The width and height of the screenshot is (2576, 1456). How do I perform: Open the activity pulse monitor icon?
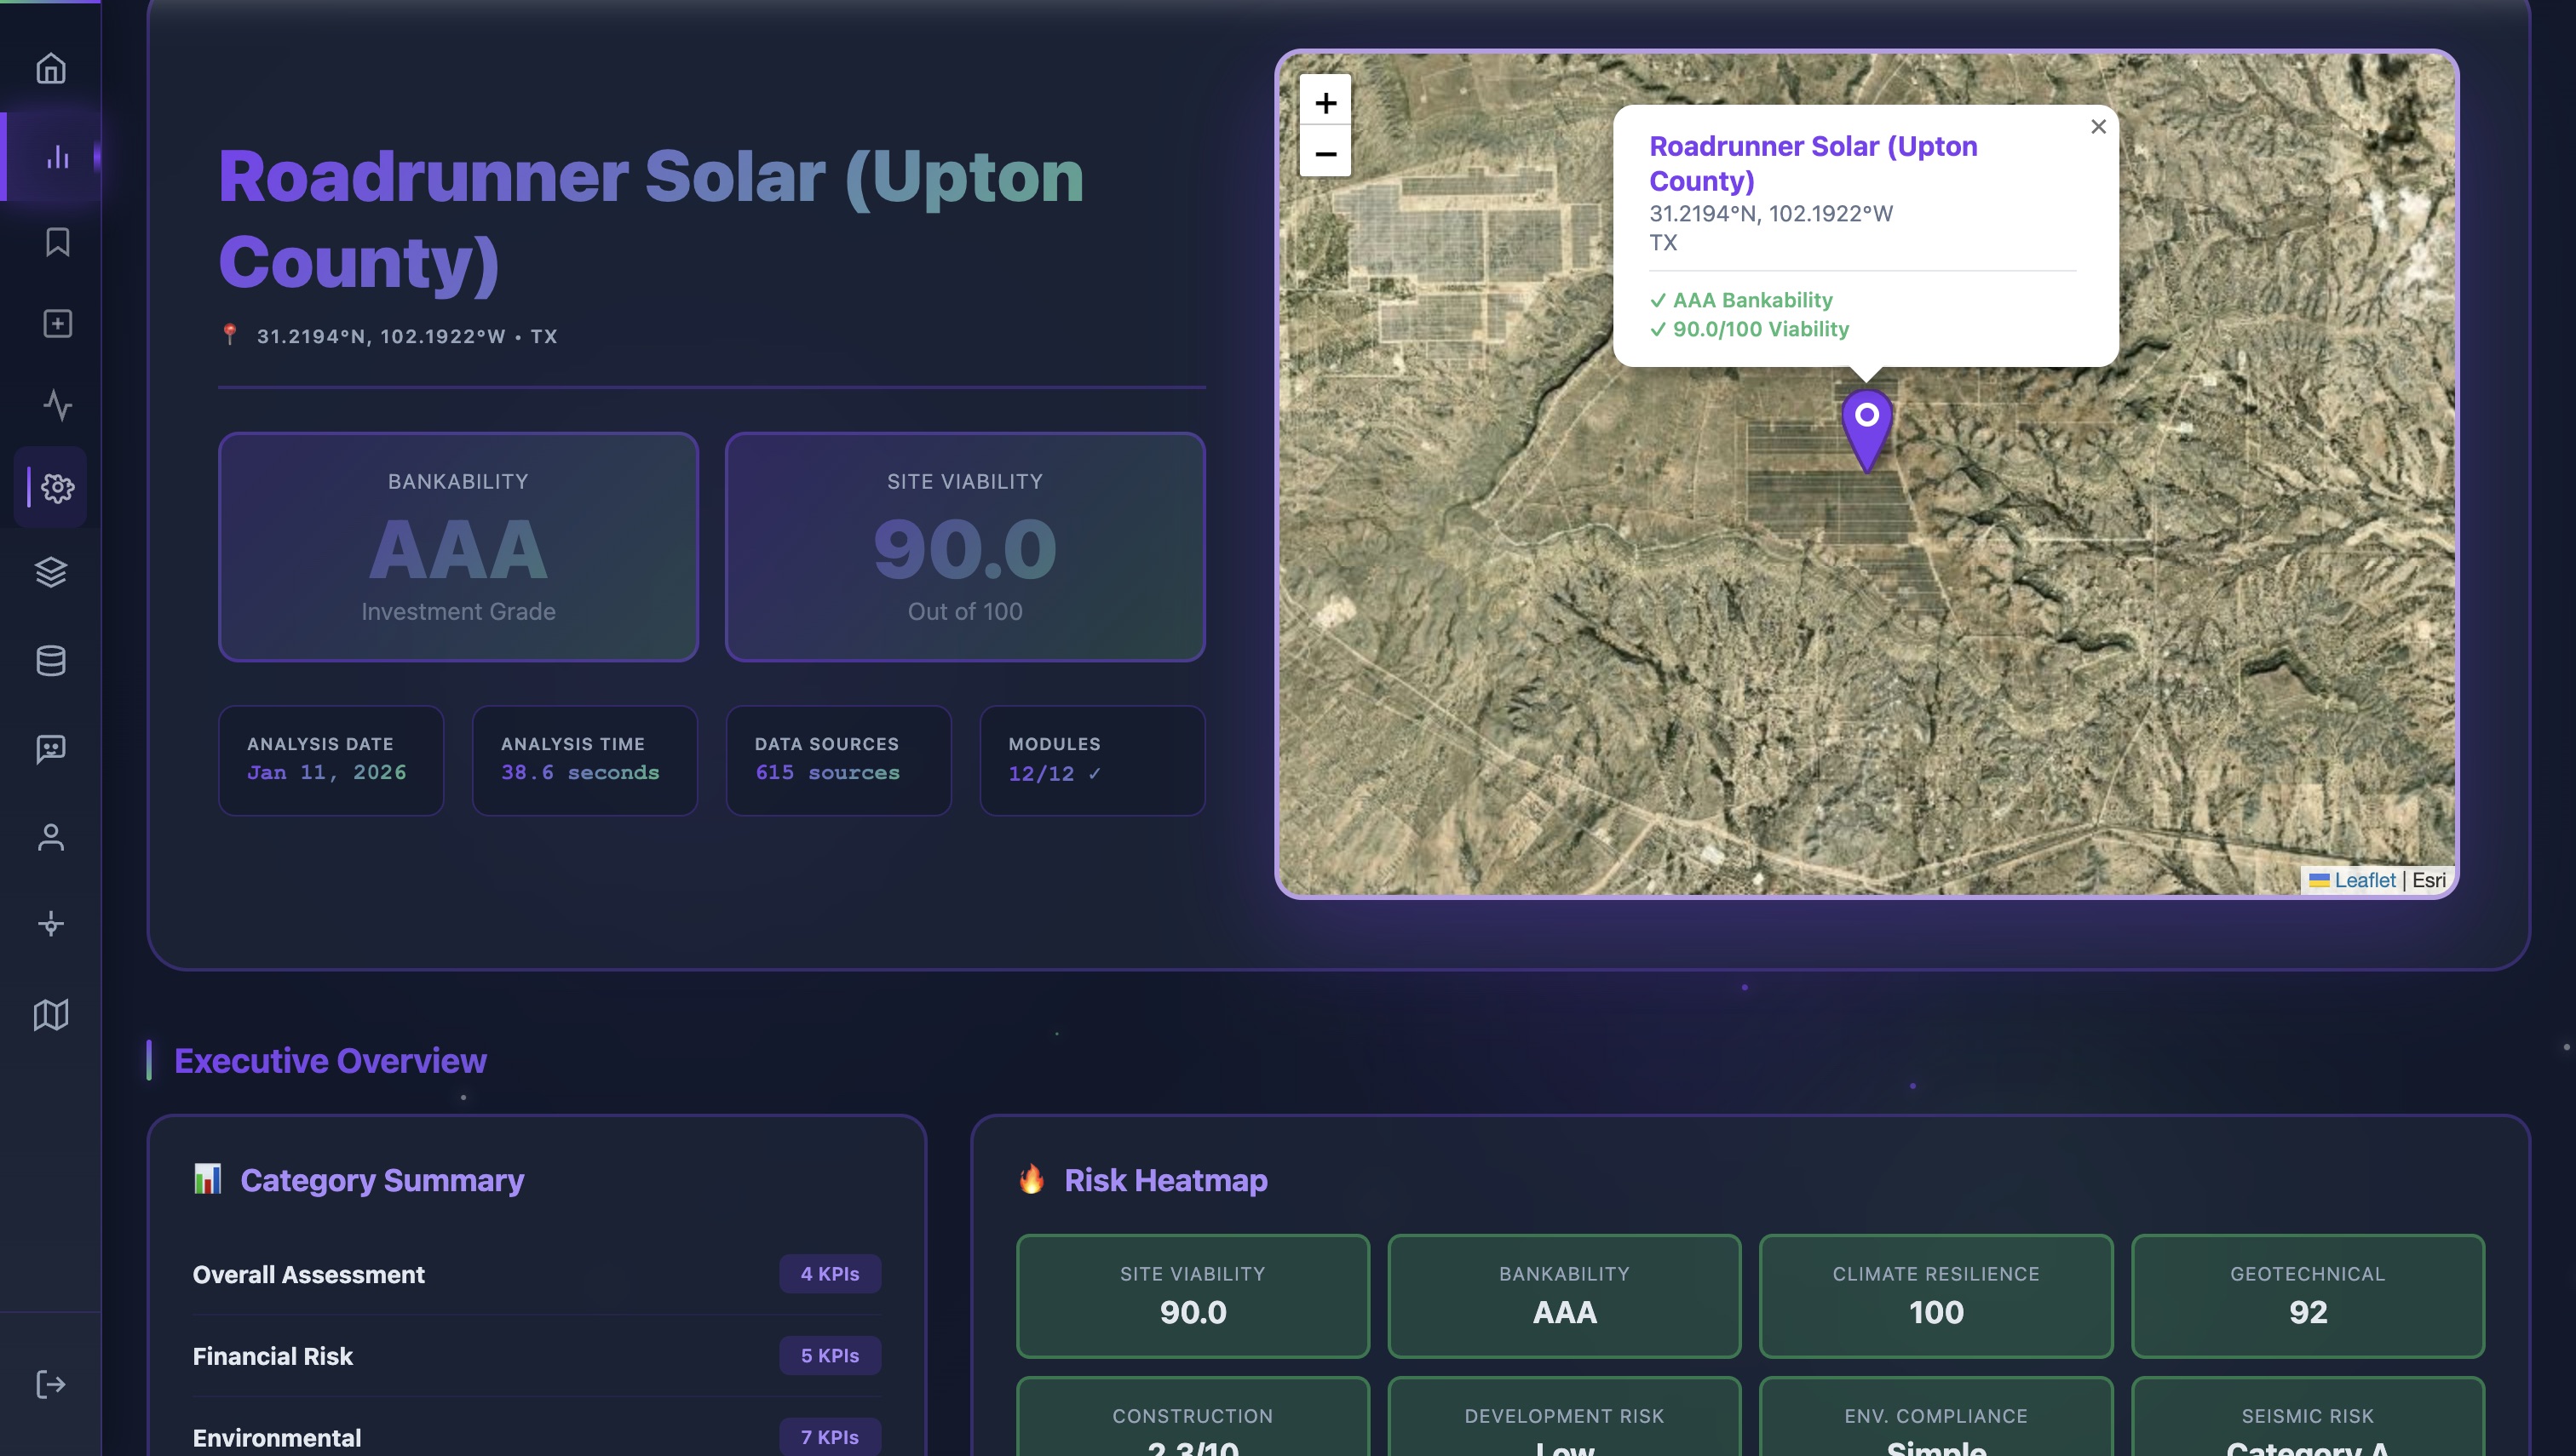56,406
